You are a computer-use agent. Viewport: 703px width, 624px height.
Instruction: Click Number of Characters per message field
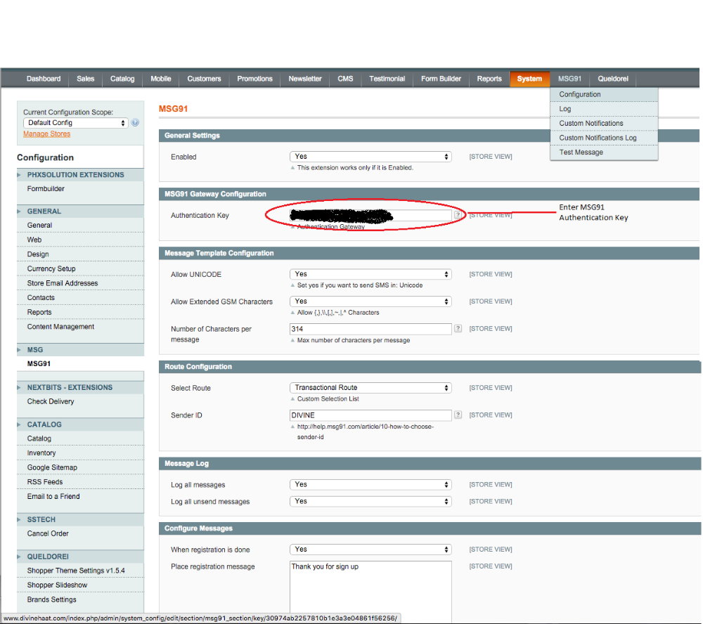click(370, 329)
